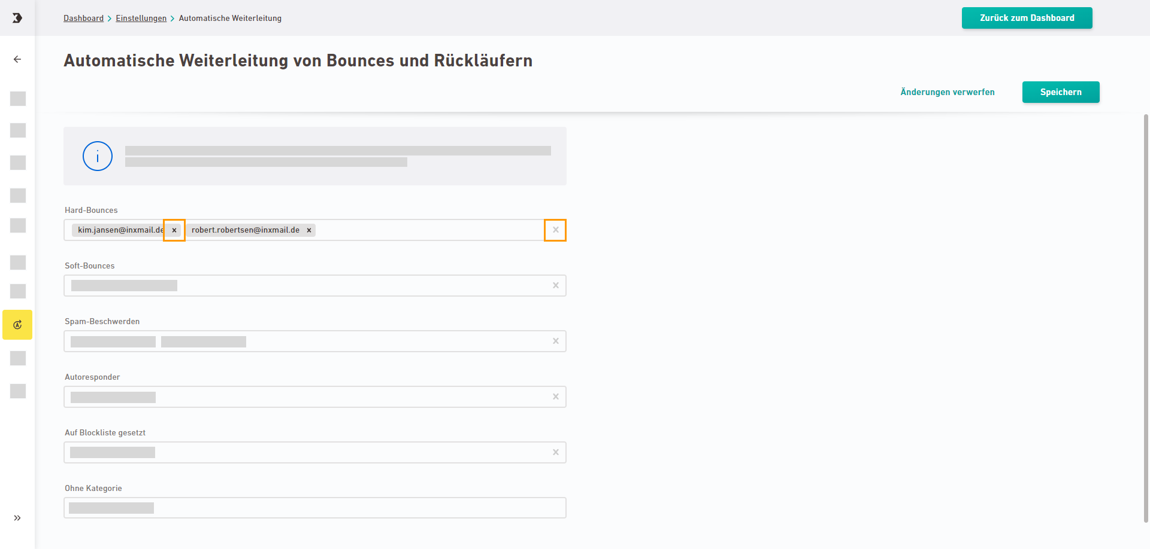Clear the Autoresponder field

tap(556, 397)
